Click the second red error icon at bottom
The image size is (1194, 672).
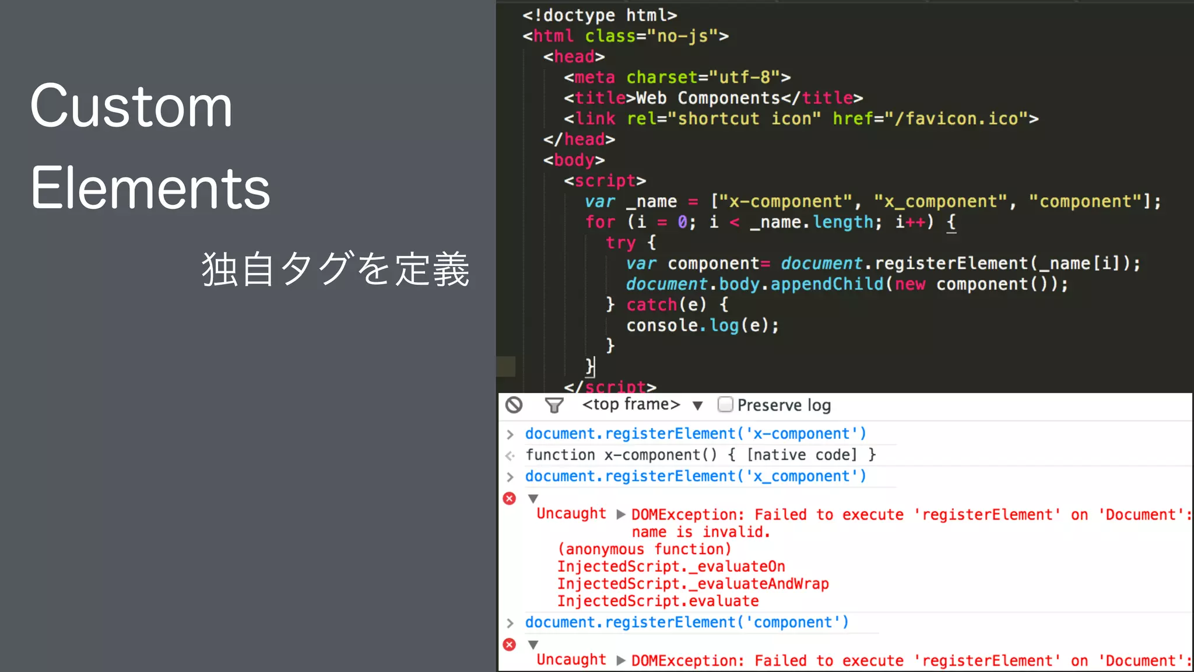coord(510,644)
